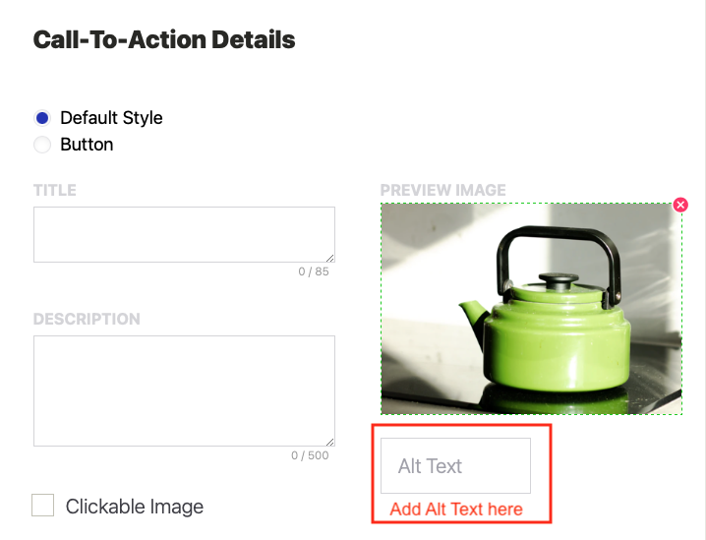Screen dimensions: 706x540
Task: Choose the Button style radio option
Action: (x=42, y=145)
